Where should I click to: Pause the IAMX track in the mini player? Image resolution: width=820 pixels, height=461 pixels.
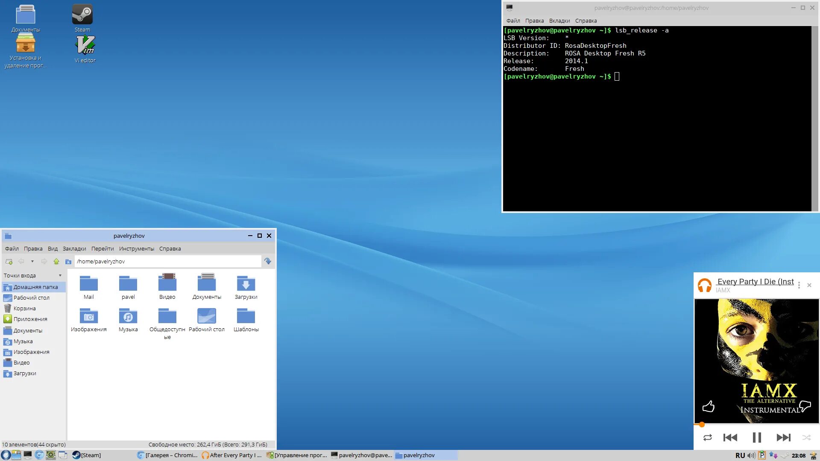click(756, 438)
